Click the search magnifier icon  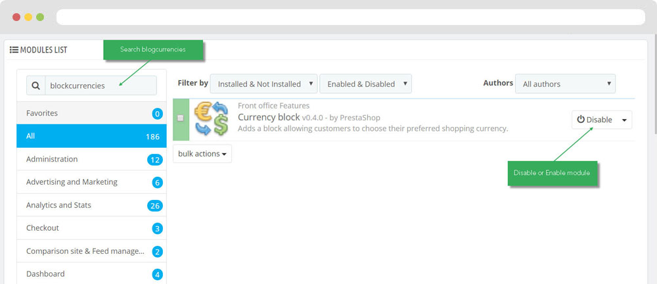pyautogui.click(x=35, y=85)
